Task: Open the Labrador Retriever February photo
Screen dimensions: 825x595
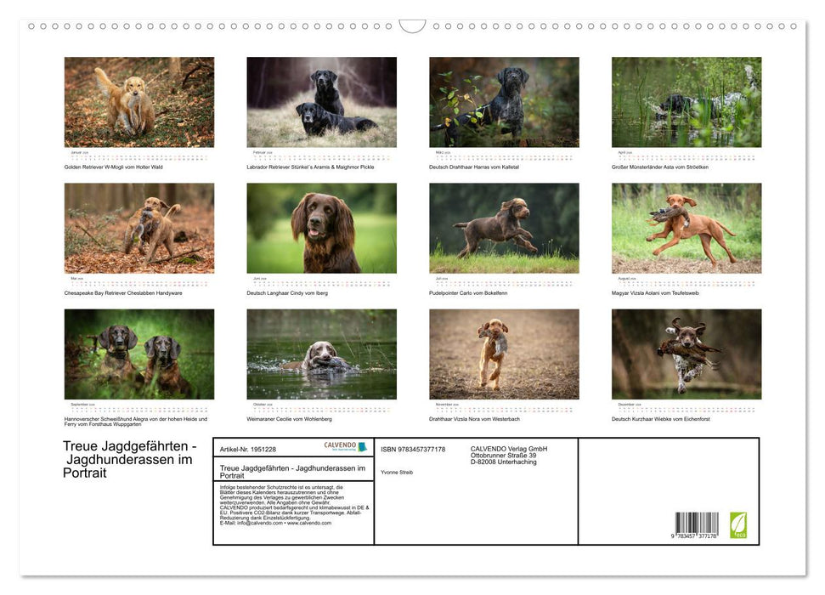Action: (x=323, y=102)
